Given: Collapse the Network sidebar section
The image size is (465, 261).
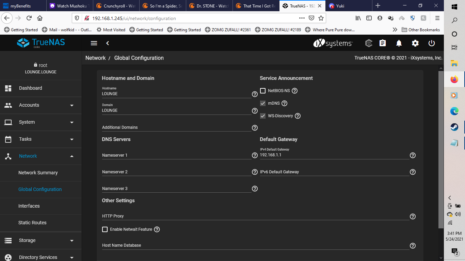Looking at the screenshot, I should [41, 156].
